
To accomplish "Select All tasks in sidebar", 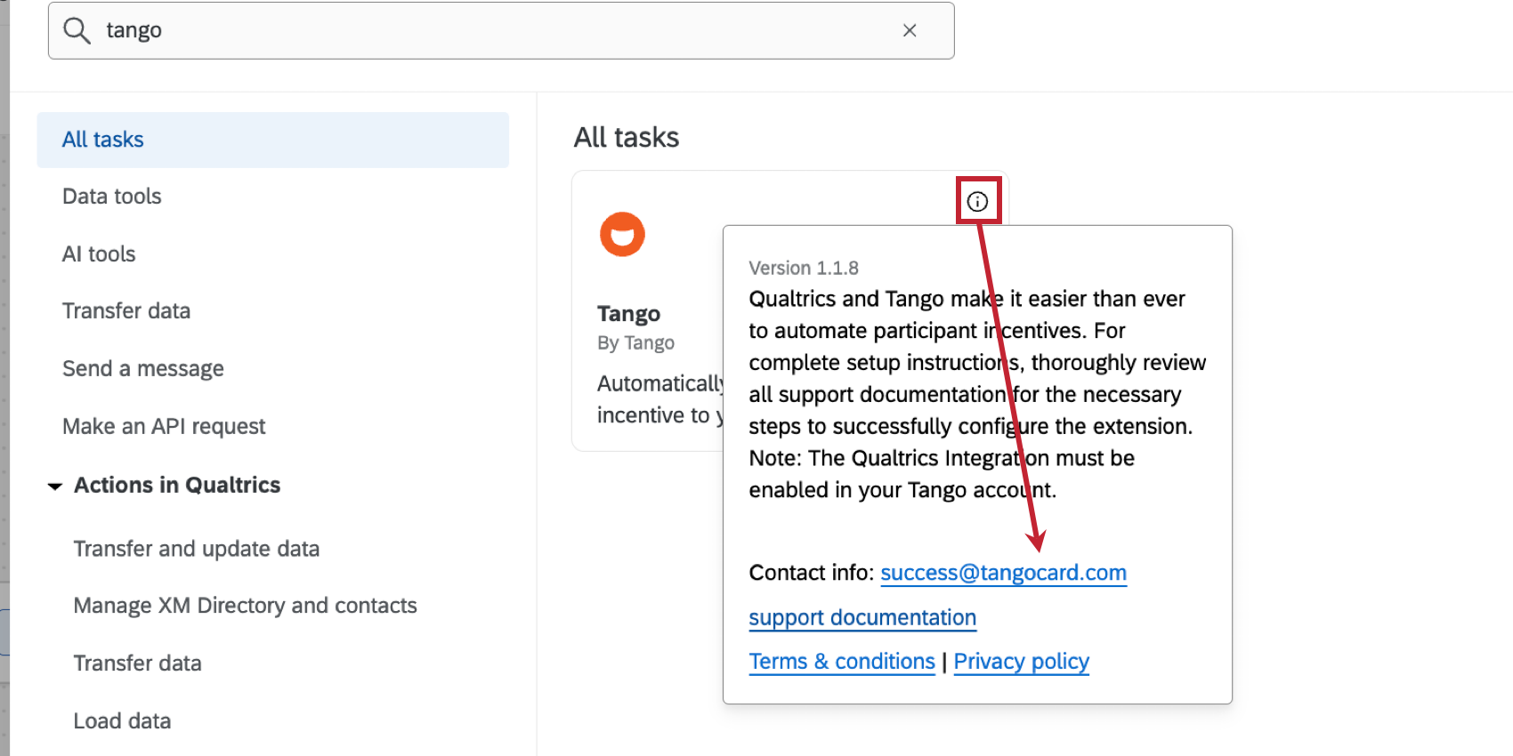I will click(272, 140).
